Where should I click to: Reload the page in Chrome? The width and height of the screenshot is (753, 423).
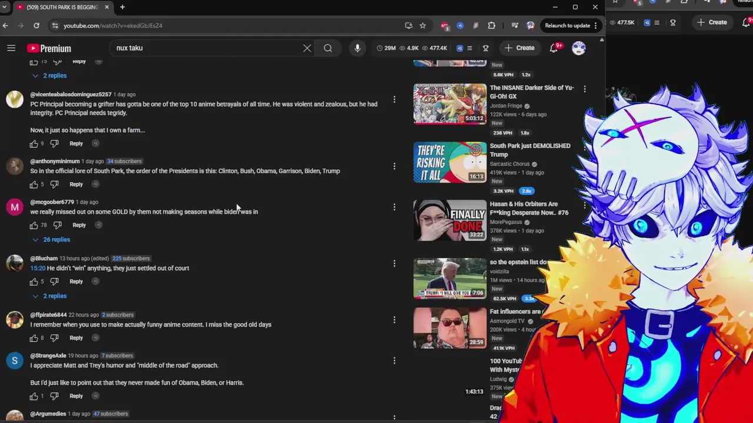36,25
